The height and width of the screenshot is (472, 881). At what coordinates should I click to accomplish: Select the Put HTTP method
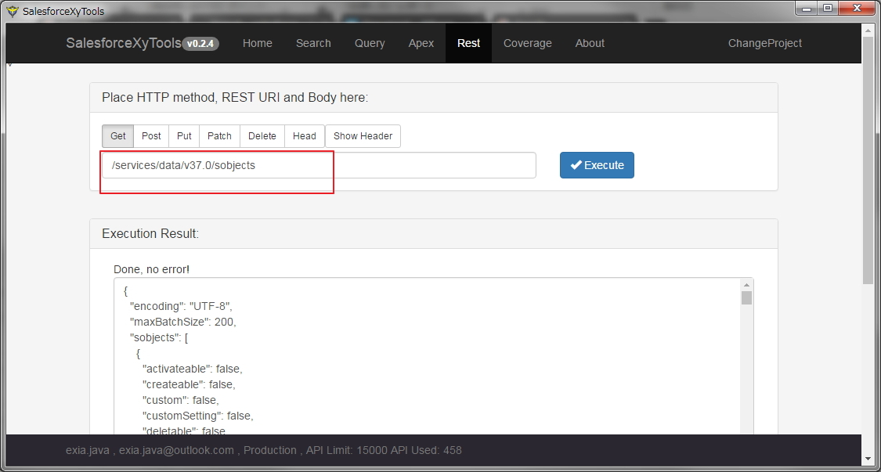pos(184,136)
